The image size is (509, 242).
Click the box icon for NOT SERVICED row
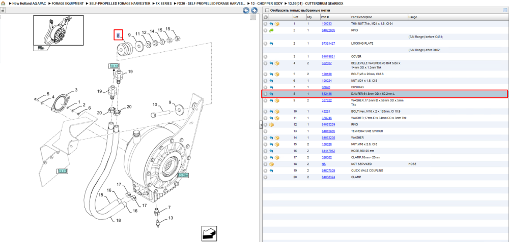coord(271,164)
